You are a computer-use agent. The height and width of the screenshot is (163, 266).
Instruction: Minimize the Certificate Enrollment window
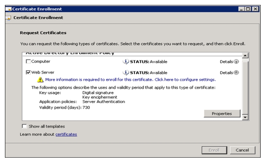click(x=241, y=9)
